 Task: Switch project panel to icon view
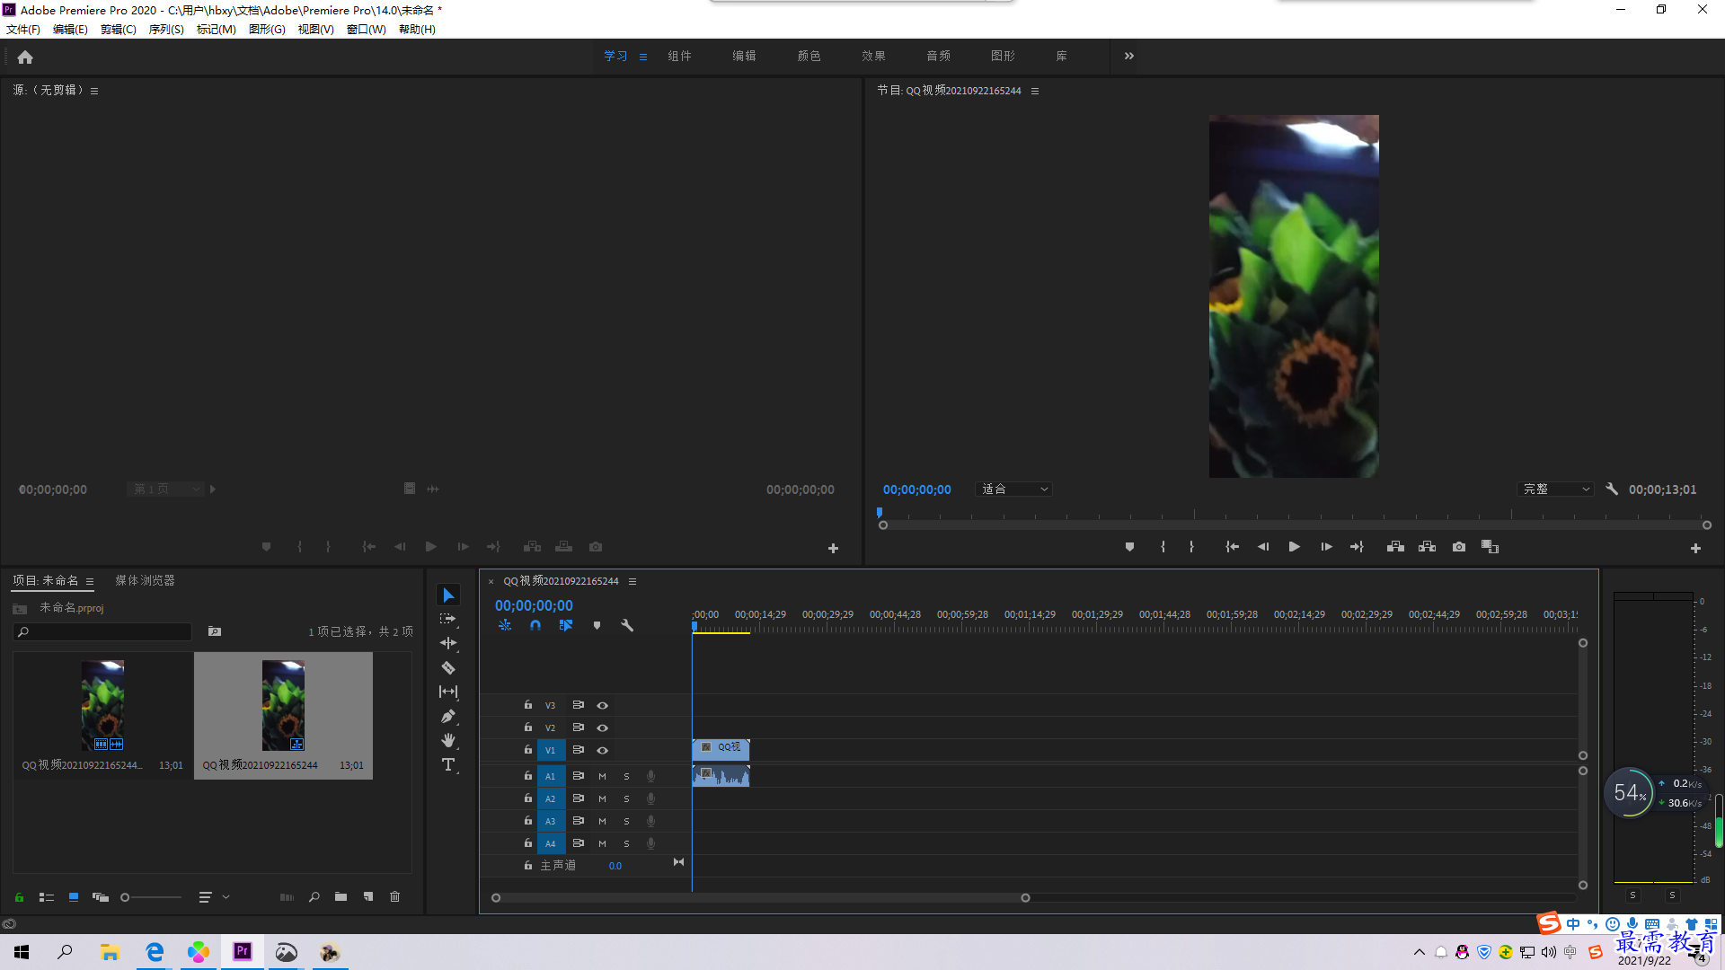pos(74,896)
